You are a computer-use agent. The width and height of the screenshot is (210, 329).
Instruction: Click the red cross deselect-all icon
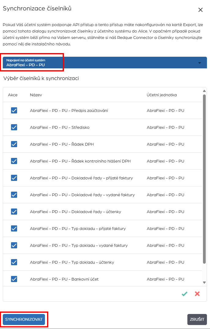point(197,294)
